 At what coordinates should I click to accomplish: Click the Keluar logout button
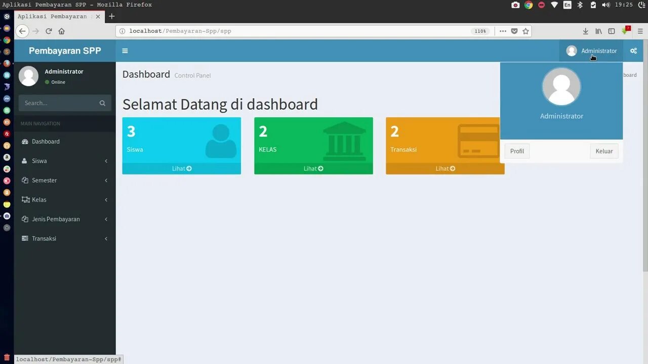click(604, 151)
